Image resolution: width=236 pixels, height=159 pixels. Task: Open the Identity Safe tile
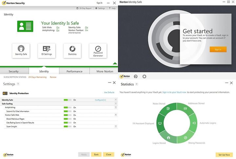21,51
